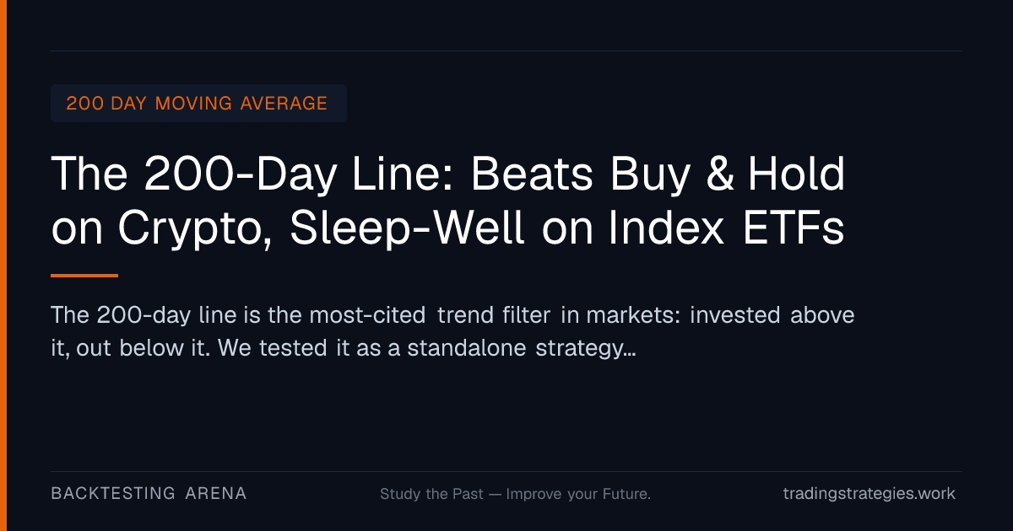Click the 200 DAY MOVING AVERAGE tag badge

pyautogui.click(x=198, y=103)
